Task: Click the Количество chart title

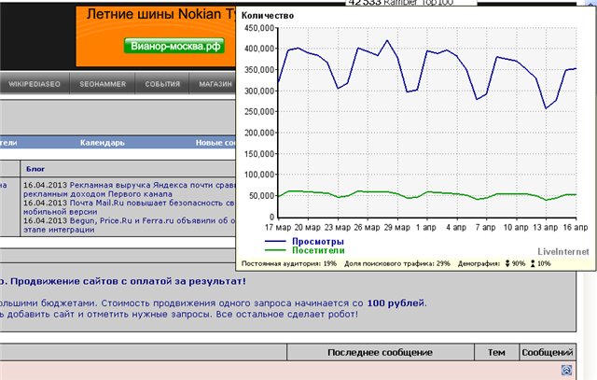Action: (268, 16)
